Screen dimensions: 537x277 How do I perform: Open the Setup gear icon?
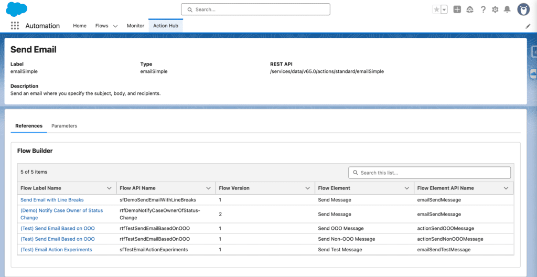[495, 9]
